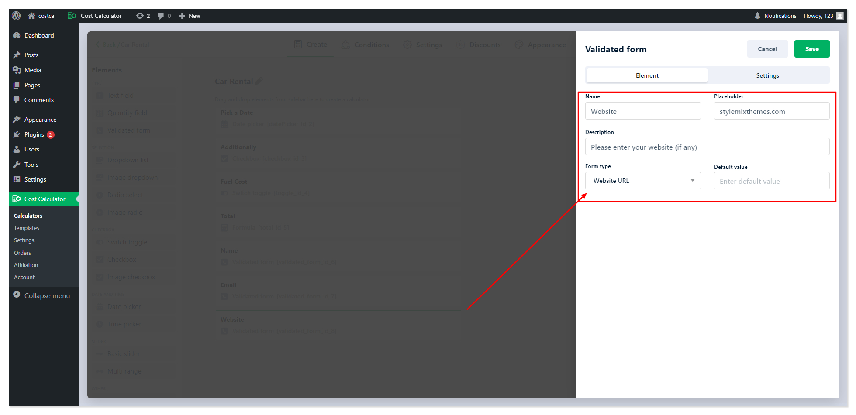Click the Plugins plug icon in sidebar
This screenshot has width=856, height=415.
coord(17,134)
